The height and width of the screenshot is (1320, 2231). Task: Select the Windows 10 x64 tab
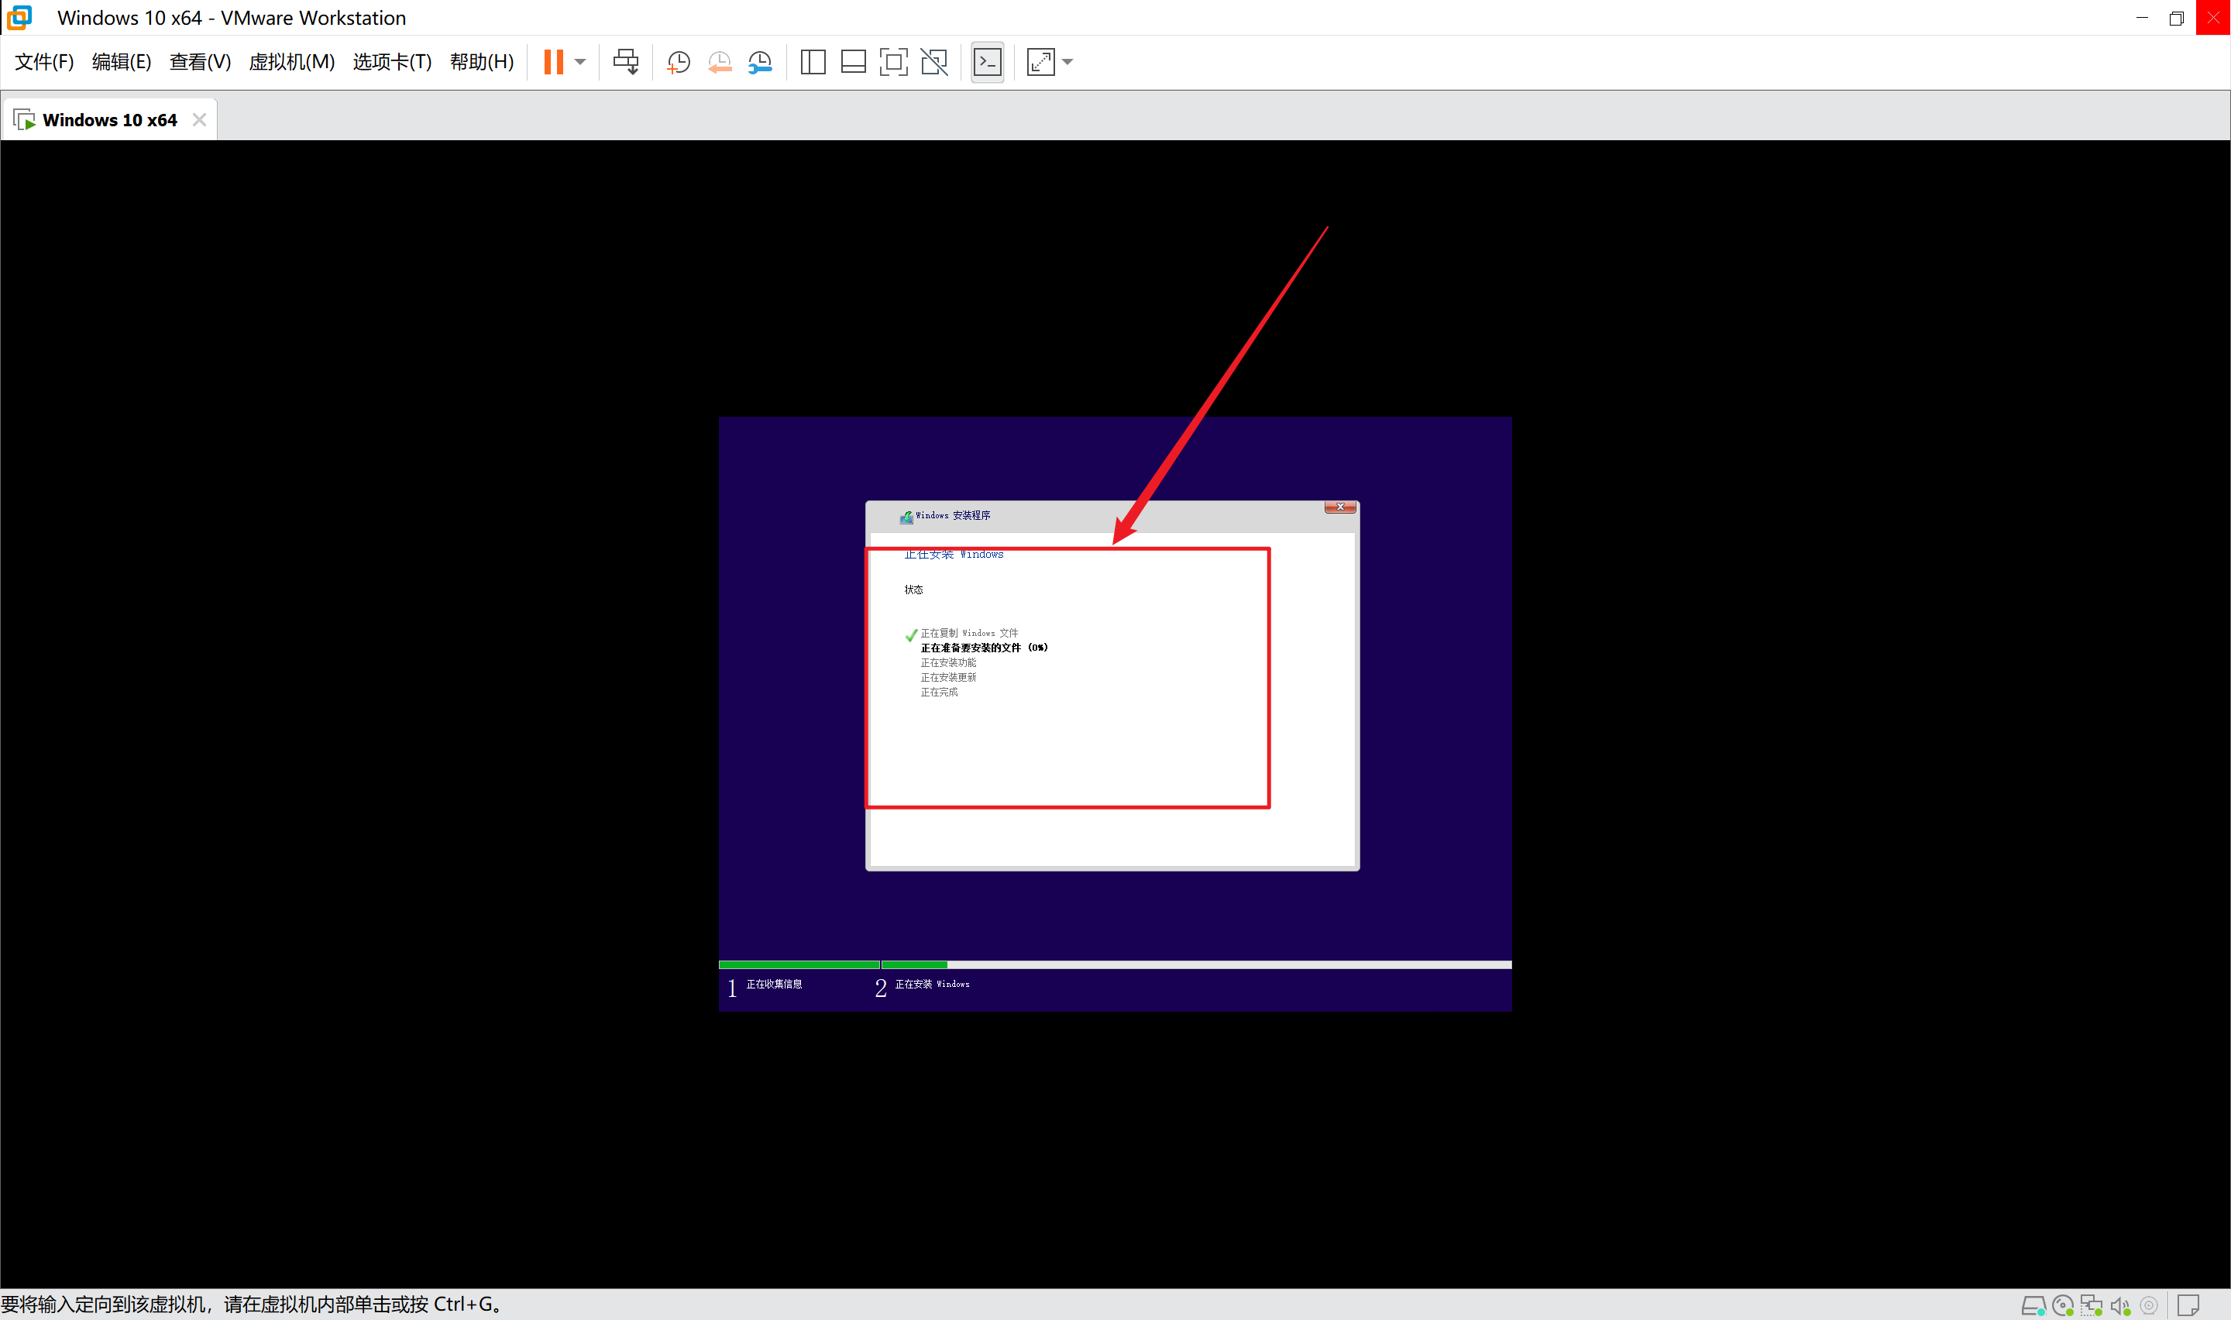[109, 120]
